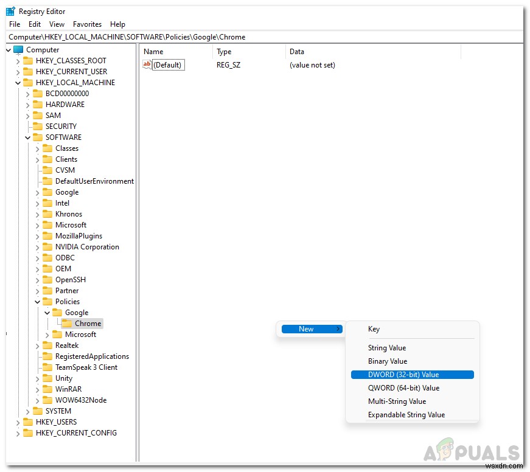Click the Registry Editor icon in the title bar

pos(9,10)
